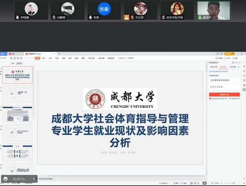Click the redo arrow icon
Screen dimensions: 246x186
(x=29, y=58)
